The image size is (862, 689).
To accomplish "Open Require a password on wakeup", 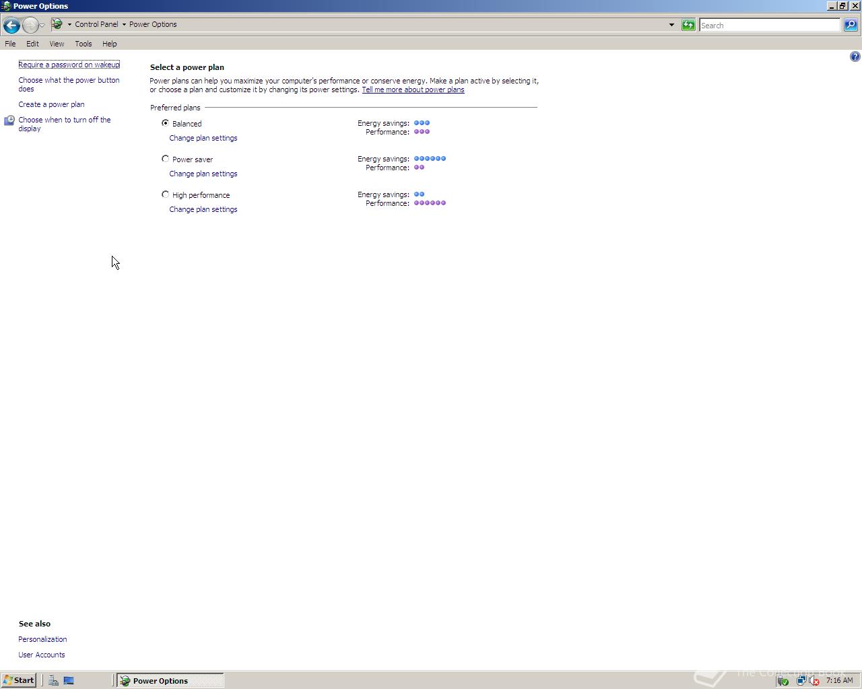I will [69, 65].
